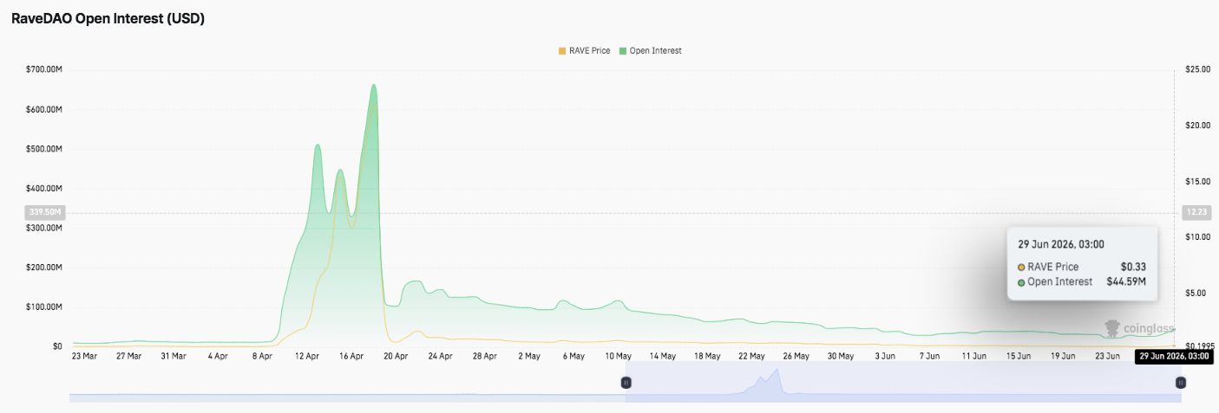
Task: Click the 28 Apr date label
Action: (x=485, y=356)
